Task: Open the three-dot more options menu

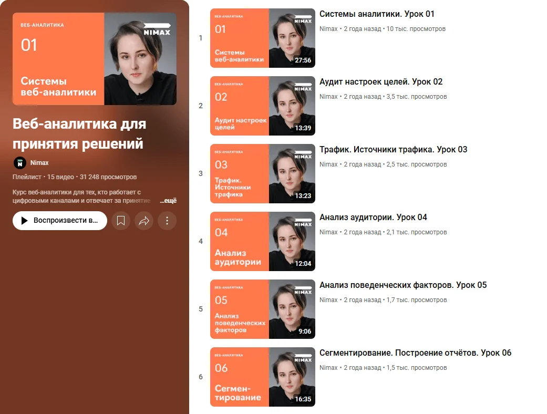Action: pos(167,221)
